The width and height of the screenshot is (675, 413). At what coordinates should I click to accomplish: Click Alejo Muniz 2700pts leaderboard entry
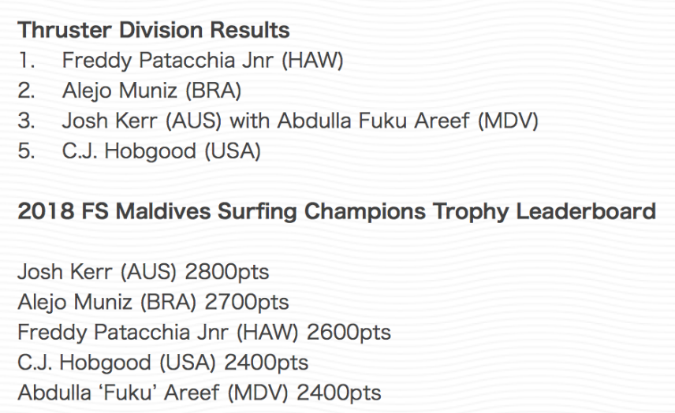153,303
